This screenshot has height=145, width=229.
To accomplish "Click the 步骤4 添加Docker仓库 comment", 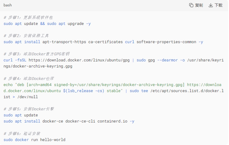I will 29,79.
